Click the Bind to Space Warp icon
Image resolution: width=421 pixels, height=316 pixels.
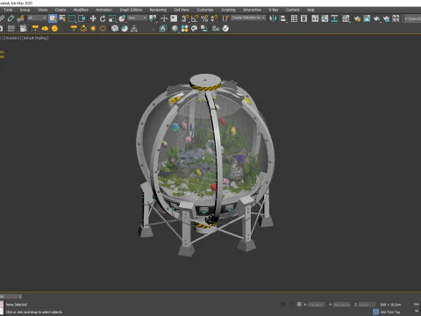click(20, 18)
